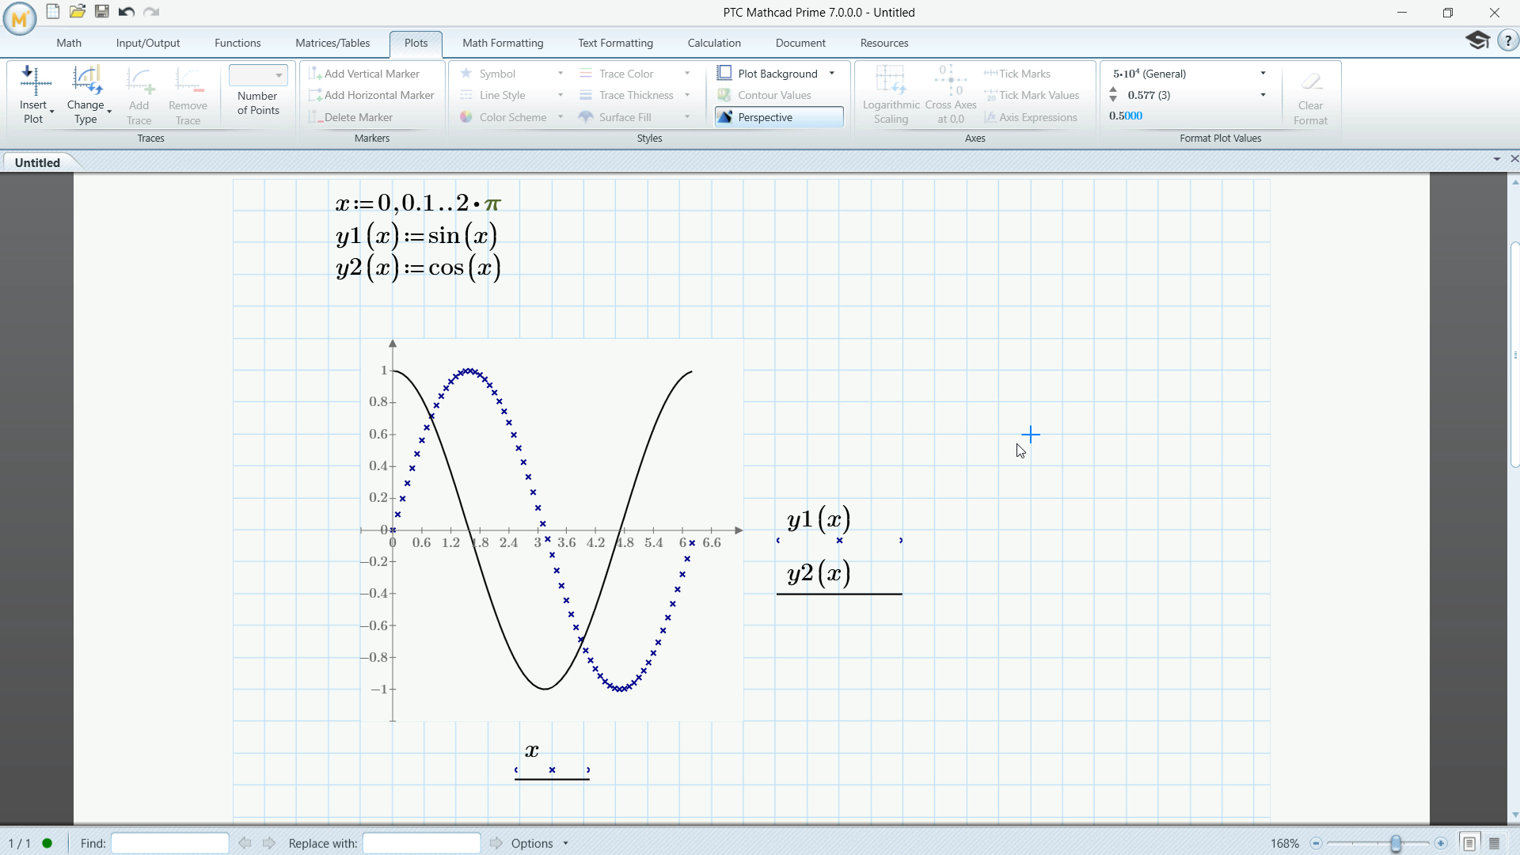Switch to page view icon in status bar
The image size is (1520, 855).
tap(1469, 843)
